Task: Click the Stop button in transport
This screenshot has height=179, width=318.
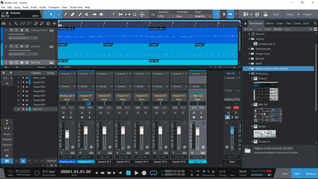Action: coord(128,173)
